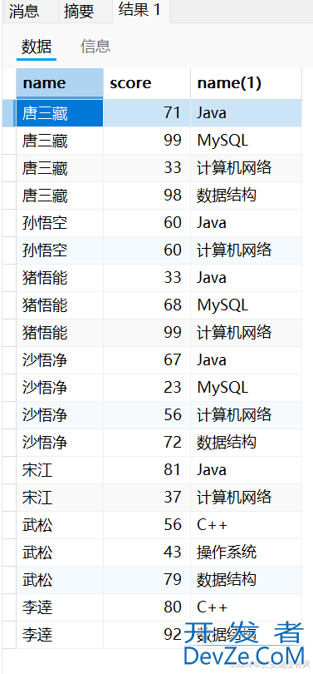Image resolution: width=313 pixels, height=674 pixels.
Task: Select score 99 in 猪悟能's 计算机网络 row
Action: pyautogui.click(x=147, y=333)
